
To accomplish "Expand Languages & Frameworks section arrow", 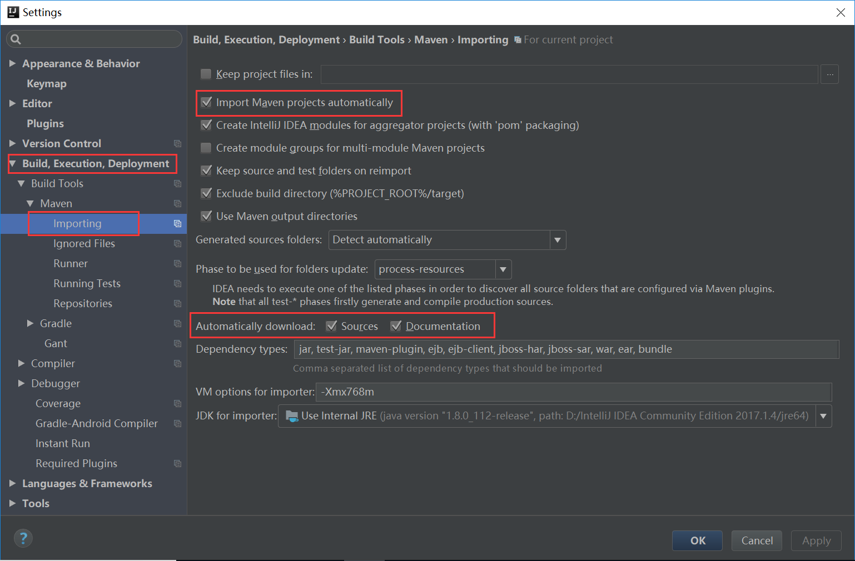I will [x=12, y=483].
